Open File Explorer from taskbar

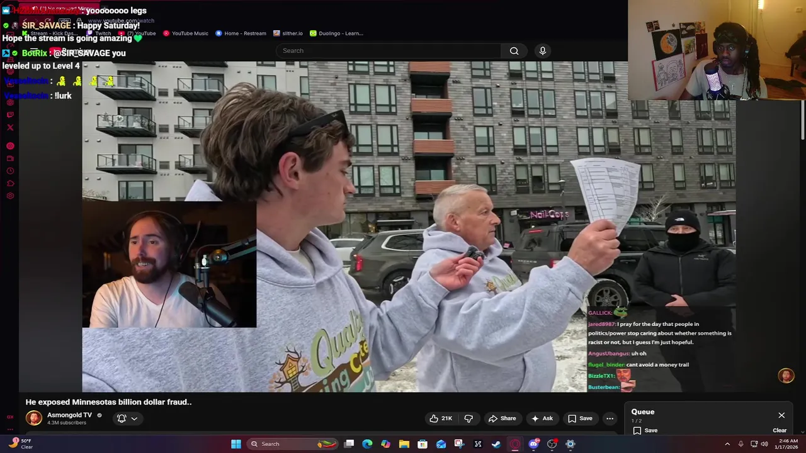(404, 444)
